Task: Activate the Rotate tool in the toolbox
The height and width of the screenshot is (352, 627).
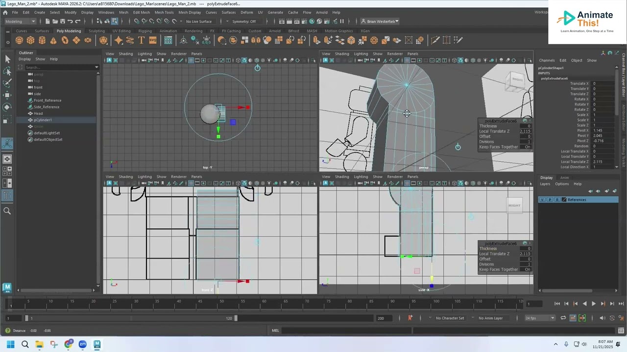Action: pyautogui.click(x=7, y=107)
